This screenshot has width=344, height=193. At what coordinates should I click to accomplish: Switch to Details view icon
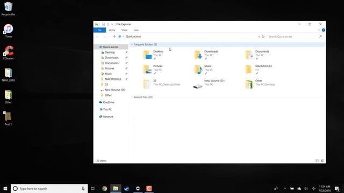coord(317,161)
